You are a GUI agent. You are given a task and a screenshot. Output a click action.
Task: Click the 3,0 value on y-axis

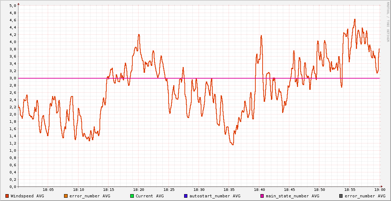13,78
